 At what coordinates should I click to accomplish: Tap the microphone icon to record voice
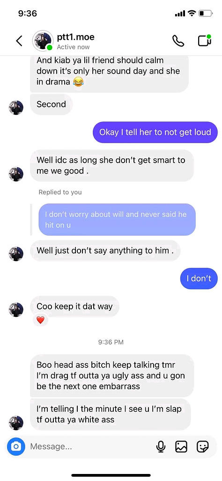pos(161,446)
